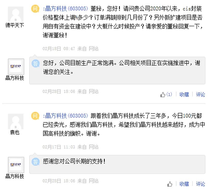Click the yellow 问 icon on the first question
This screenshot has width=208, height=190.
tap(35, 9)
